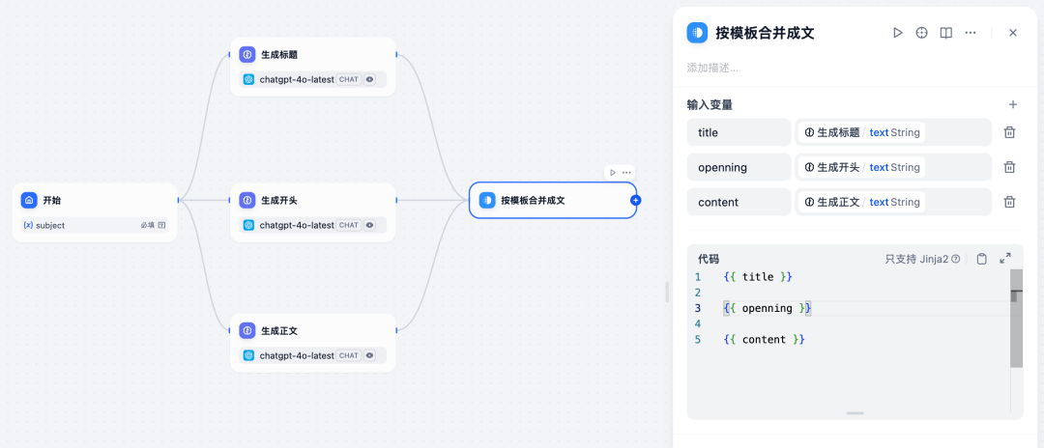Select the 开始 start node
The width and height of the screenshot is (1044, 448).
[x=95, y=212]
